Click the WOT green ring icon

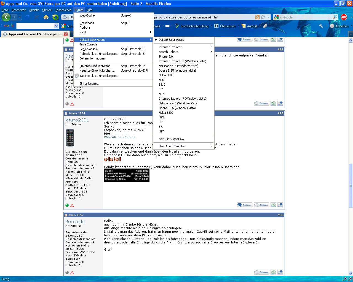55,17
